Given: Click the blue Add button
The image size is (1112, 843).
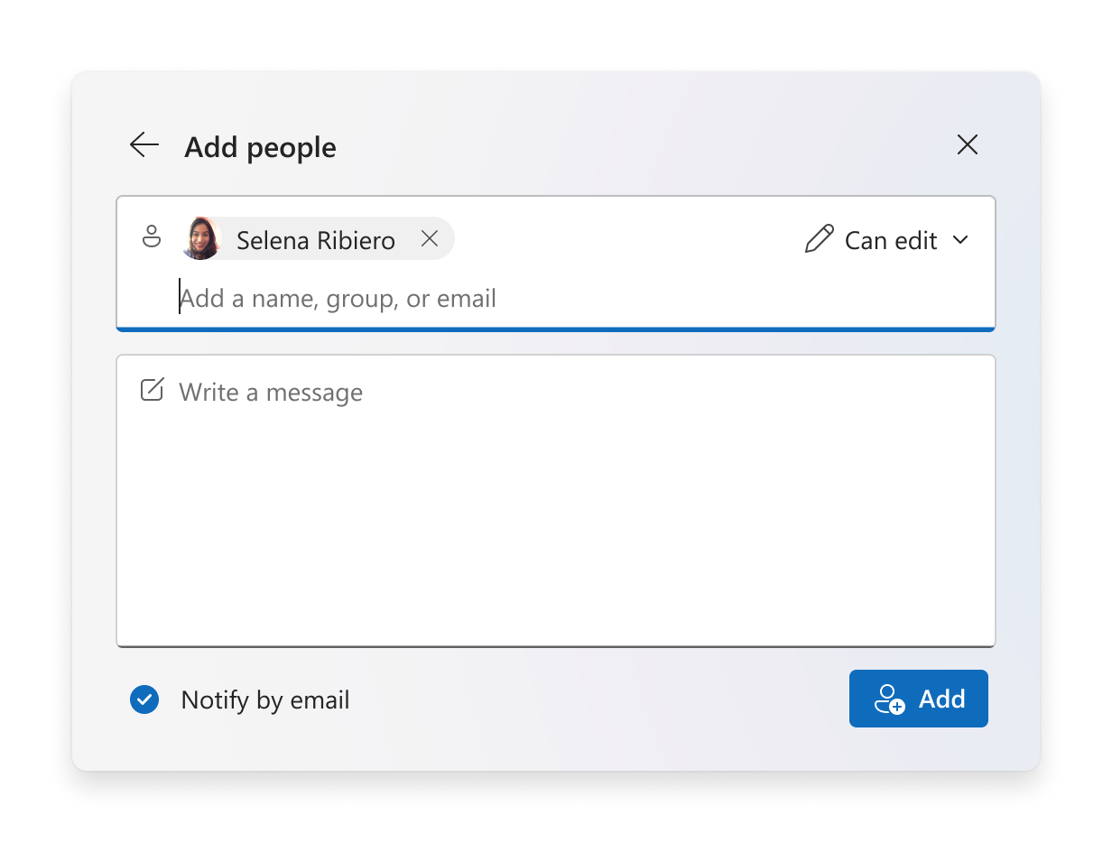Looking at the screenshot, I should pos(919,699).
